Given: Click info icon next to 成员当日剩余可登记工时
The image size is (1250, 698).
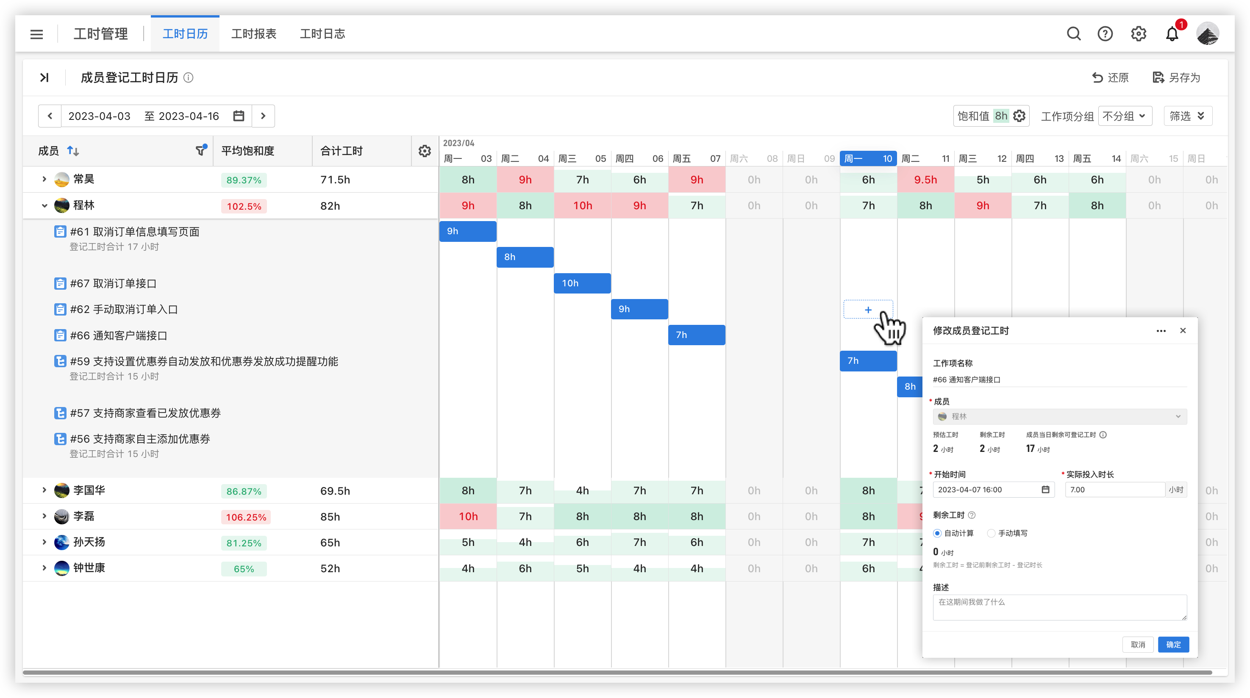Looking at the screenshot, I should click(x=1103, y=435).
